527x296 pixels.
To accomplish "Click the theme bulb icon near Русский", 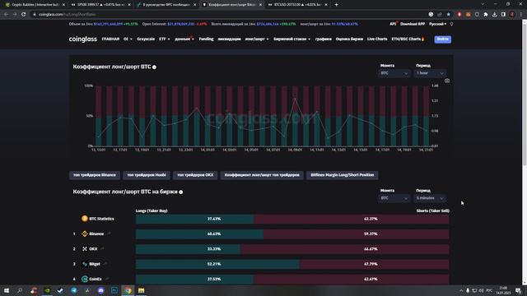I will click(x=451, y=24).
